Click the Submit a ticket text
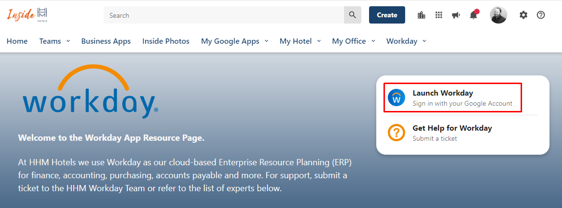The width and height of the screenshot is (562, 208). 435,138
